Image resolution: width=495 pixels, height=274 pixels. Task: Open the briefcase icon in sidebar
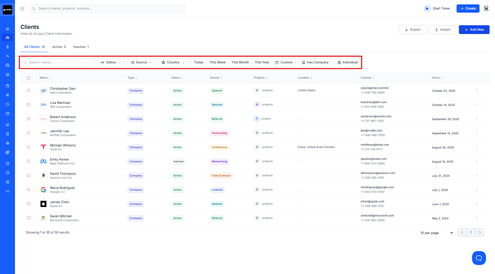coord(7,65)
